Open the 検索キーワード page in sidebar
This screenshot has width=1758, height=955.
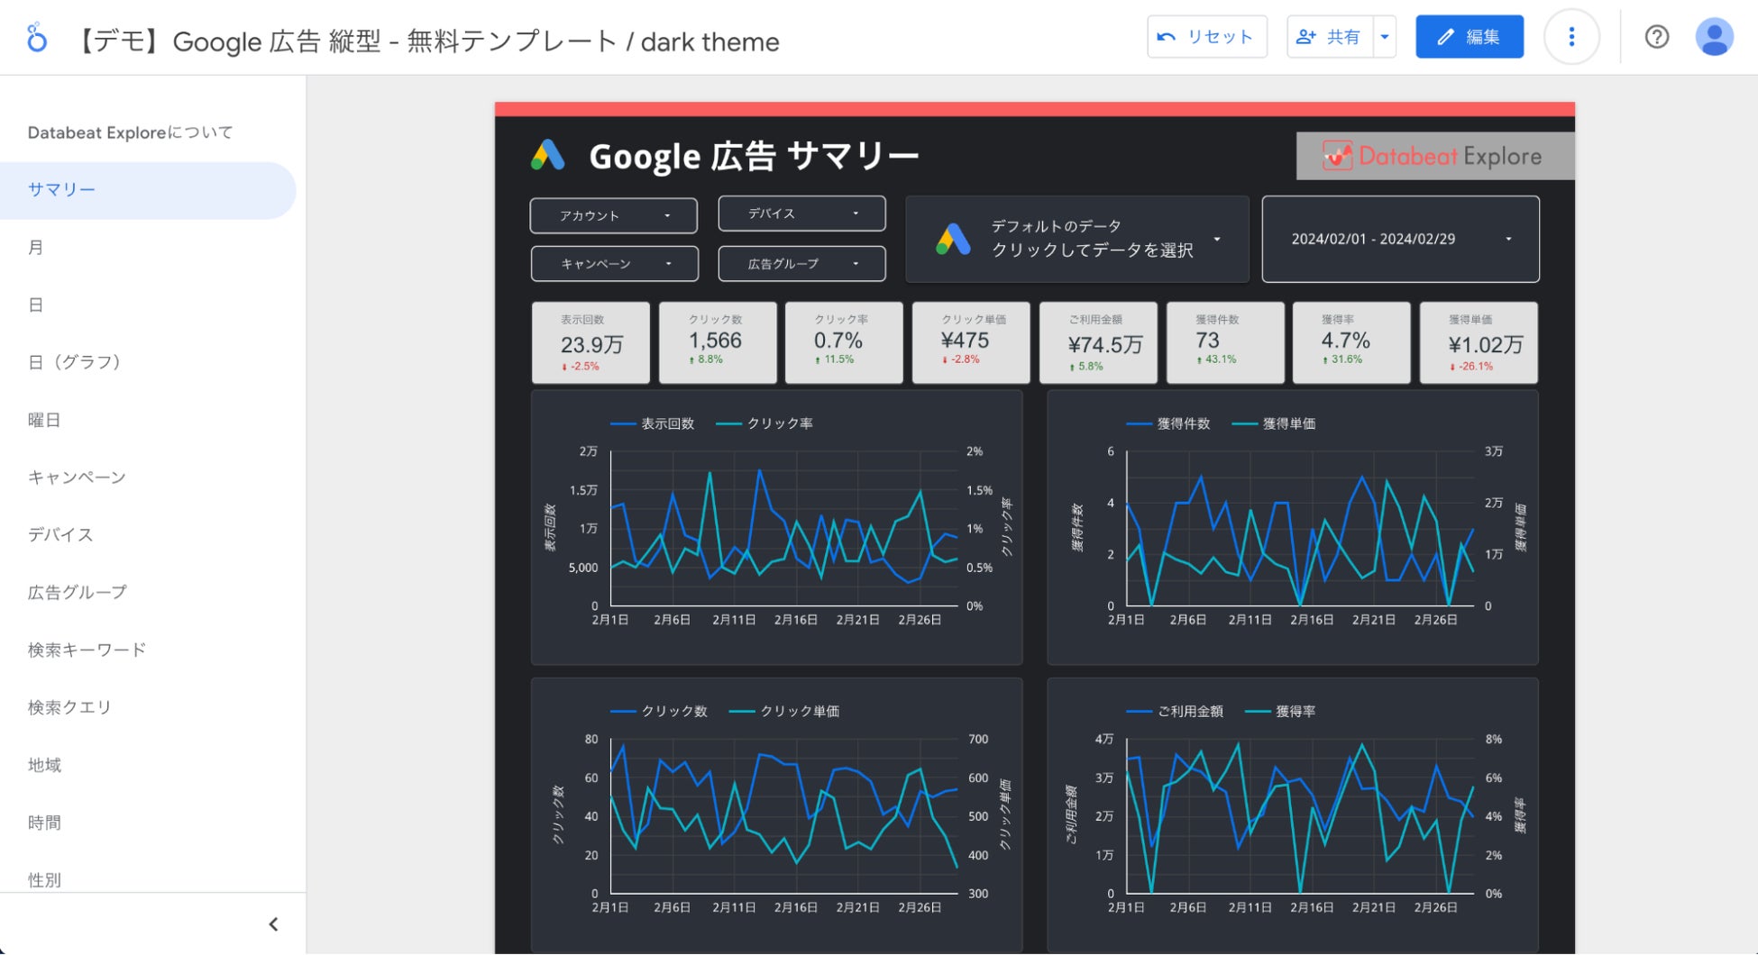(x=148, y=650)
